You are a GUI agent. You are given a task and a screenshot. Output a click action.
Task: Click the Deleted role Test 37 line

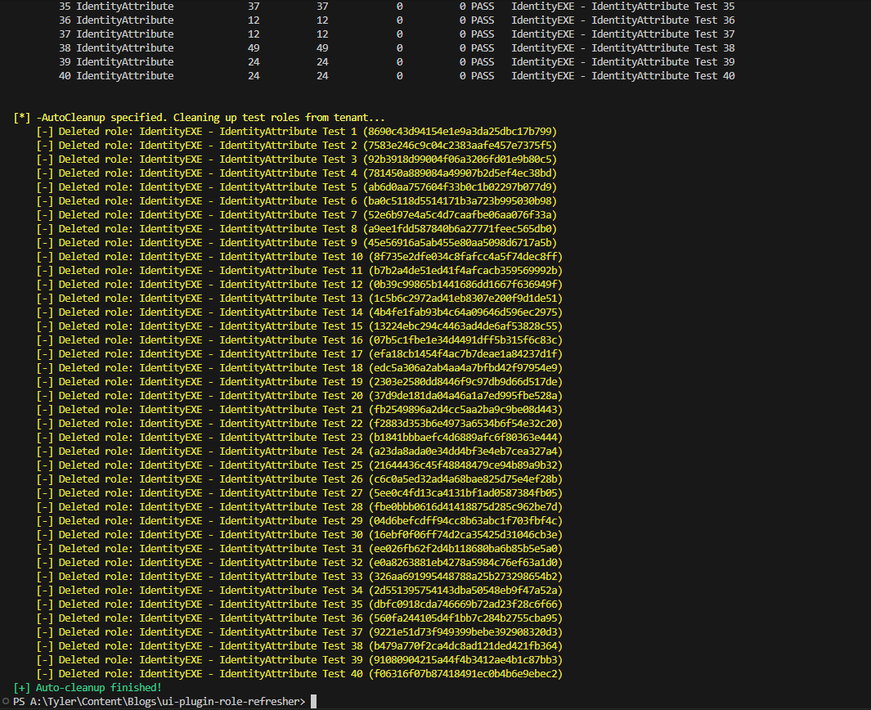point(299,631)
